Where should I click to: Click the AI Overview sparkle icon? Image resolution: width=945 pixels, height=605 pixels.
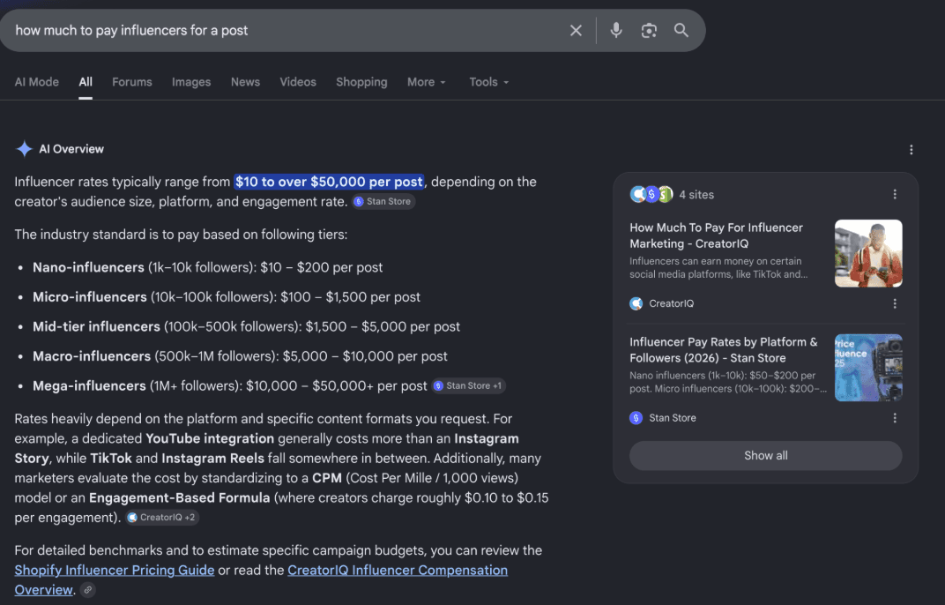24,149
